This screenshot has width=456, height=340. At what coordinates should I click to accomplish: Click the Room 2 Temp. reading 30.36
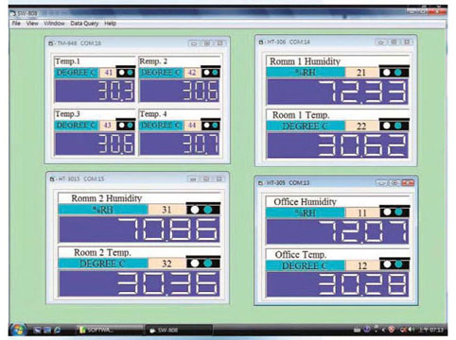139,283
